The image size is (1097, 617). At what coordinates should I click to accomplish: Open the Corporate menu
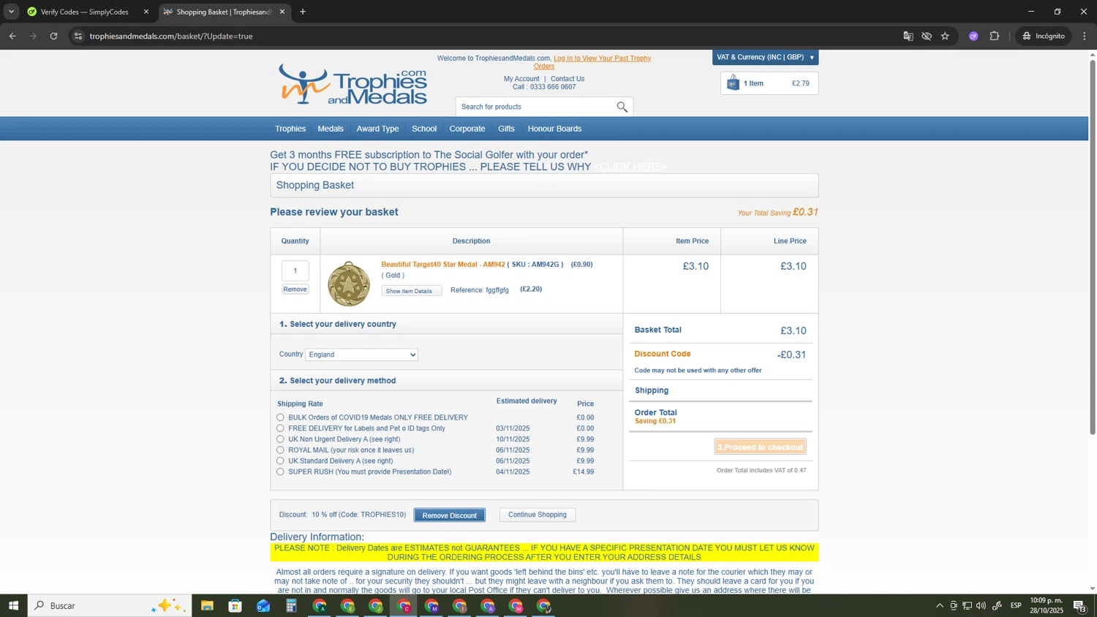click(x=467, y=129)
